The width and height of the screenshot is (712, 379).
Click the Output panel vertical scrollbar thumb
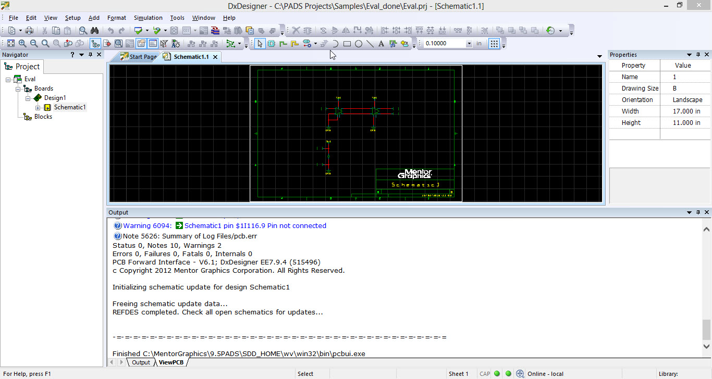click(707, 329)
